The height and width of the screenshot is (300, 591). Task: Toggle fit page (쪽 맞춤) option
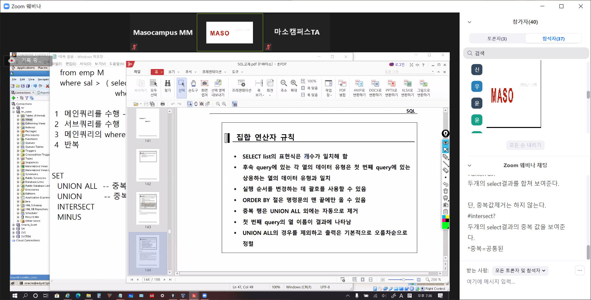click(x=309, y=88)
